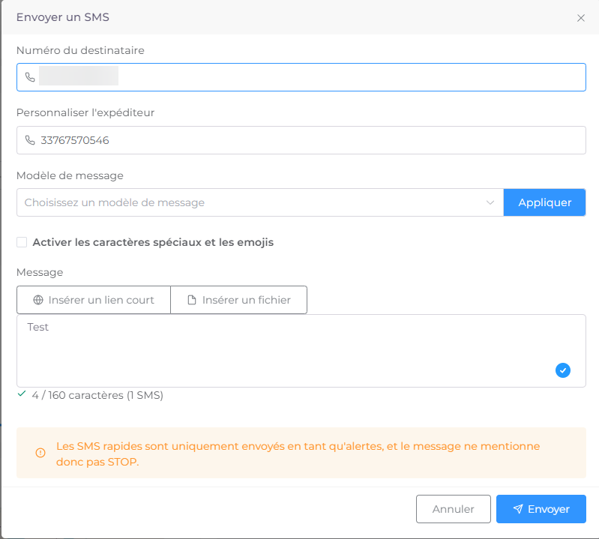This screenshot has width=599, height=539.
Task: Send the SMS with Envoyer
Action: tap(541, 509)
